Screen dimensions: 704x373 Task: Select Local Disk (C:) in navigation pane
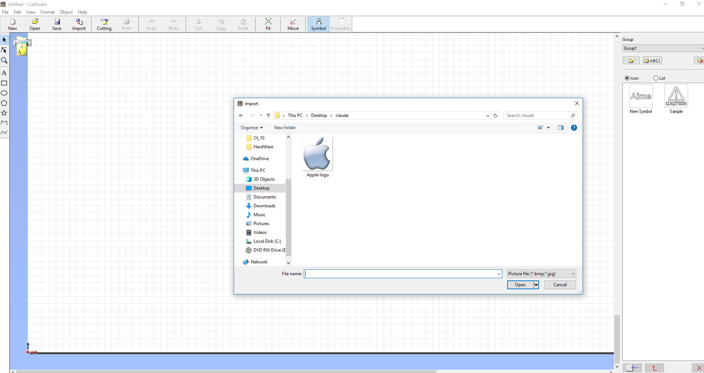coord(267,241)
